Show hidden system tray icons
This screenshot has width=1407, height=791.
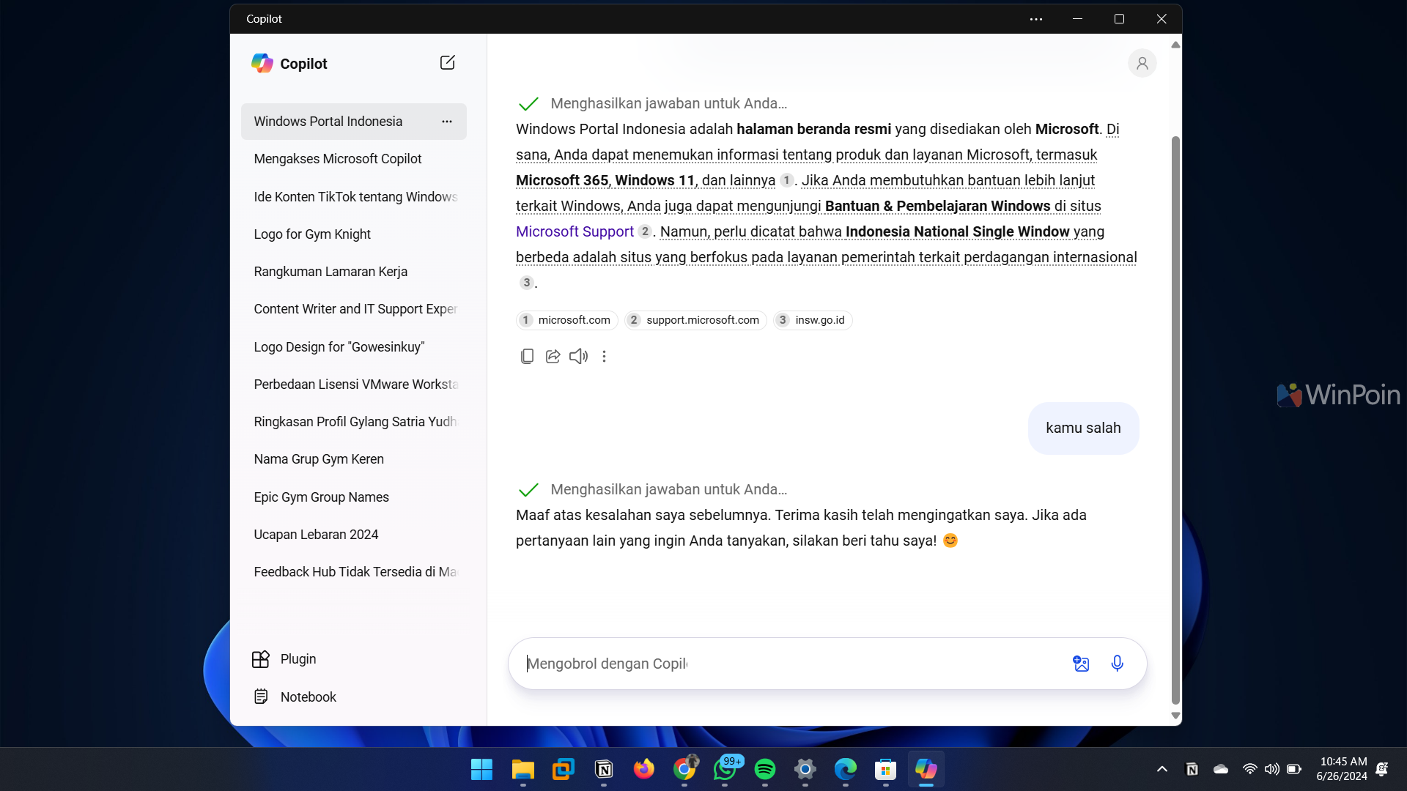(1162, 769)
